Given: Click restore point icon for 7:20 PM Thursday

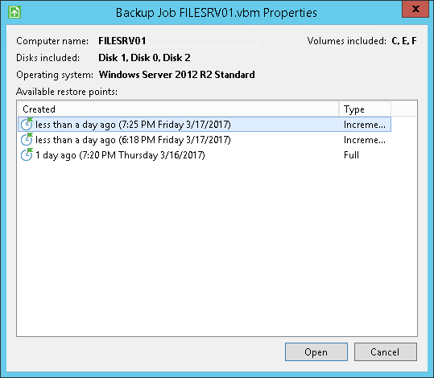Looking at the screenshot, I should [x=27, y=154].
